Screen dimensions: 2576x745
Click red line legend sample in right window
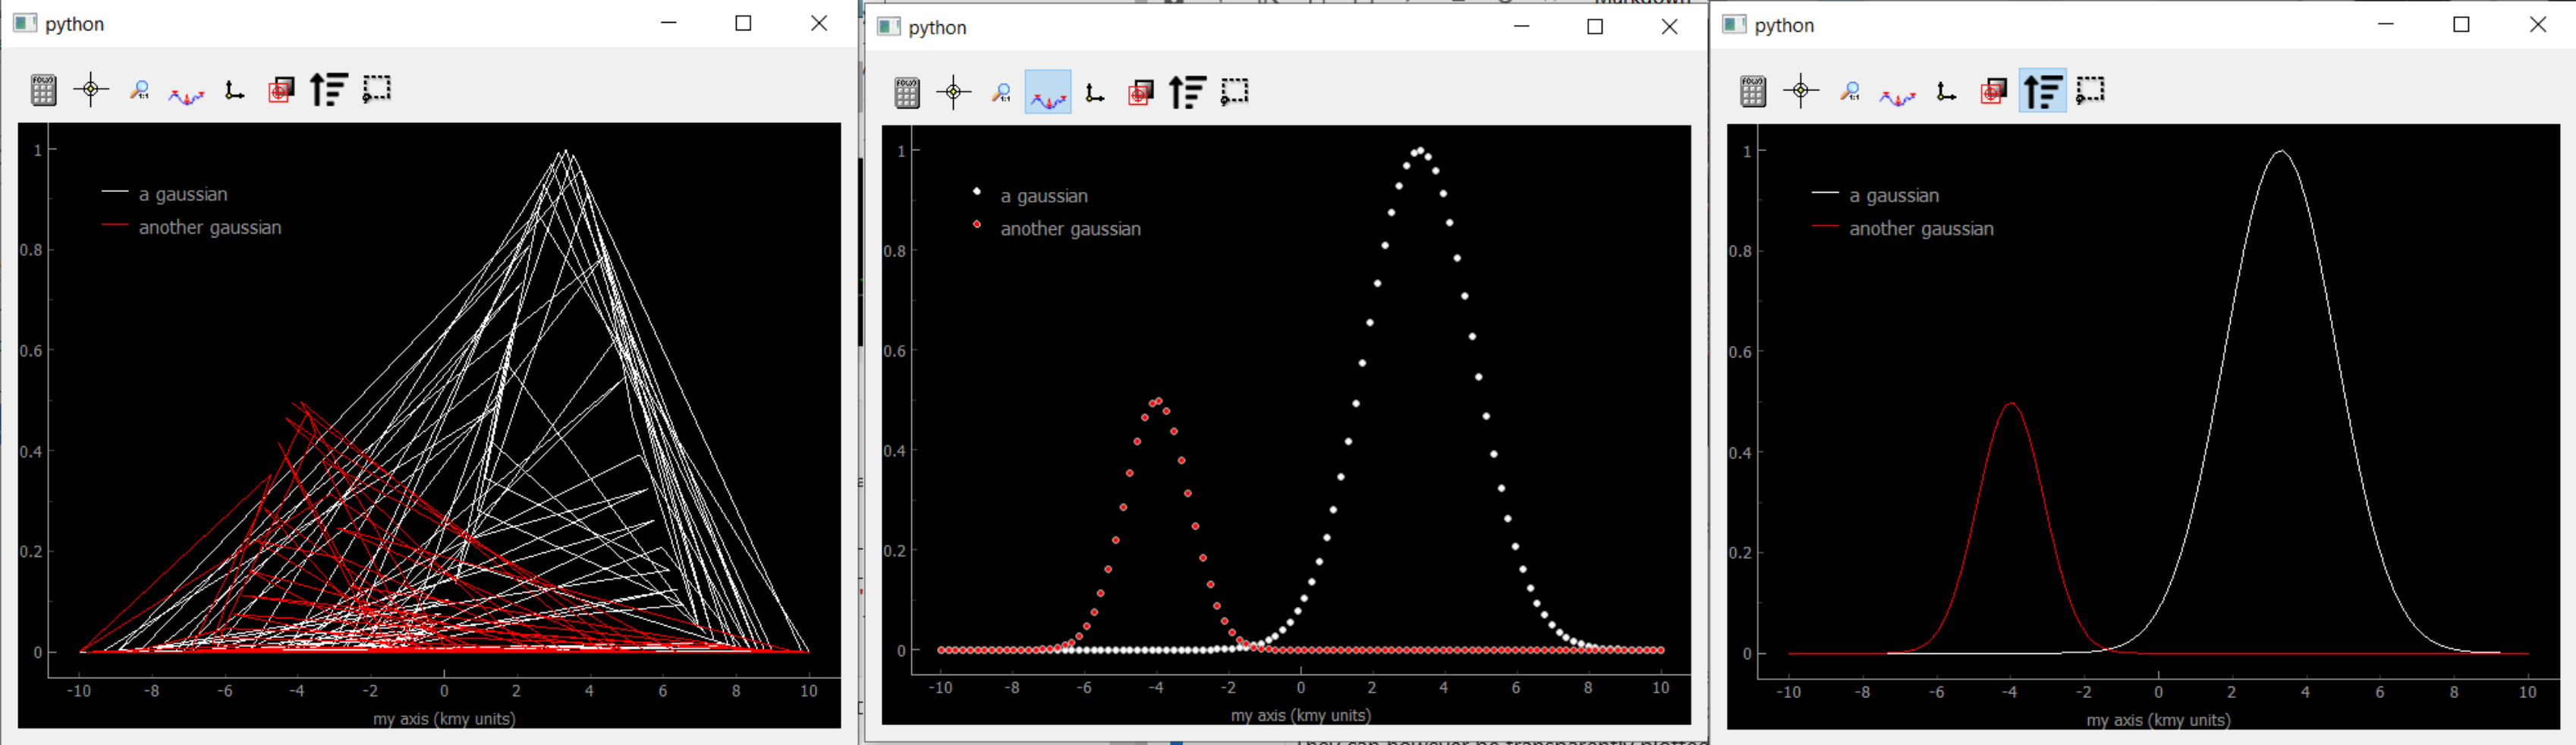[1825, 226]
